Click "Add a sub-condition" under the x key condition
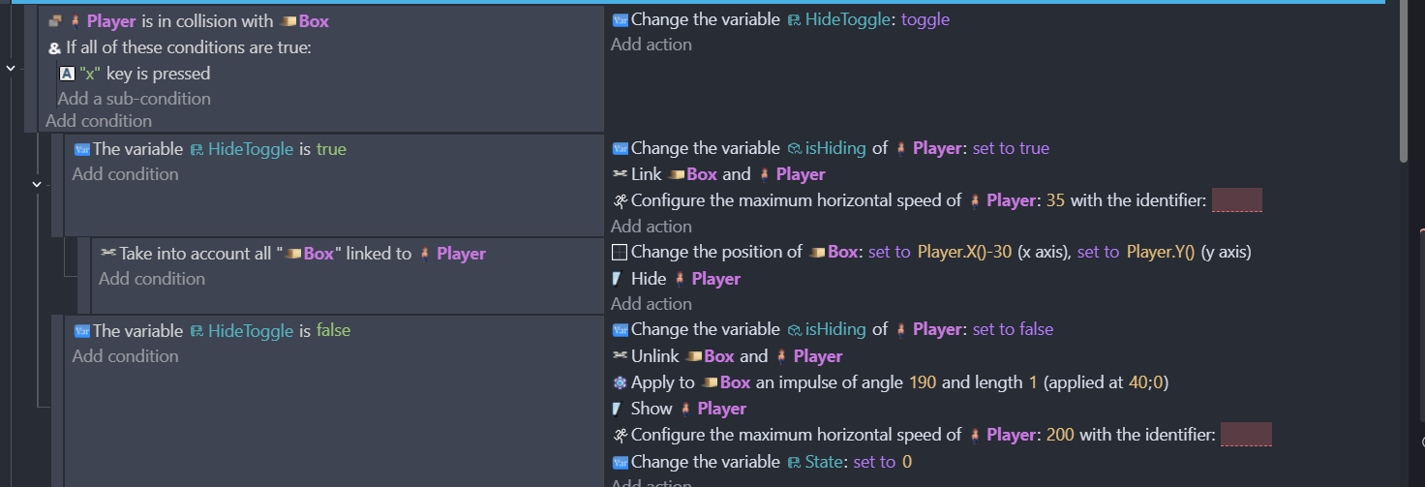This screenshot has height=487, width=1425. (134, 99)
